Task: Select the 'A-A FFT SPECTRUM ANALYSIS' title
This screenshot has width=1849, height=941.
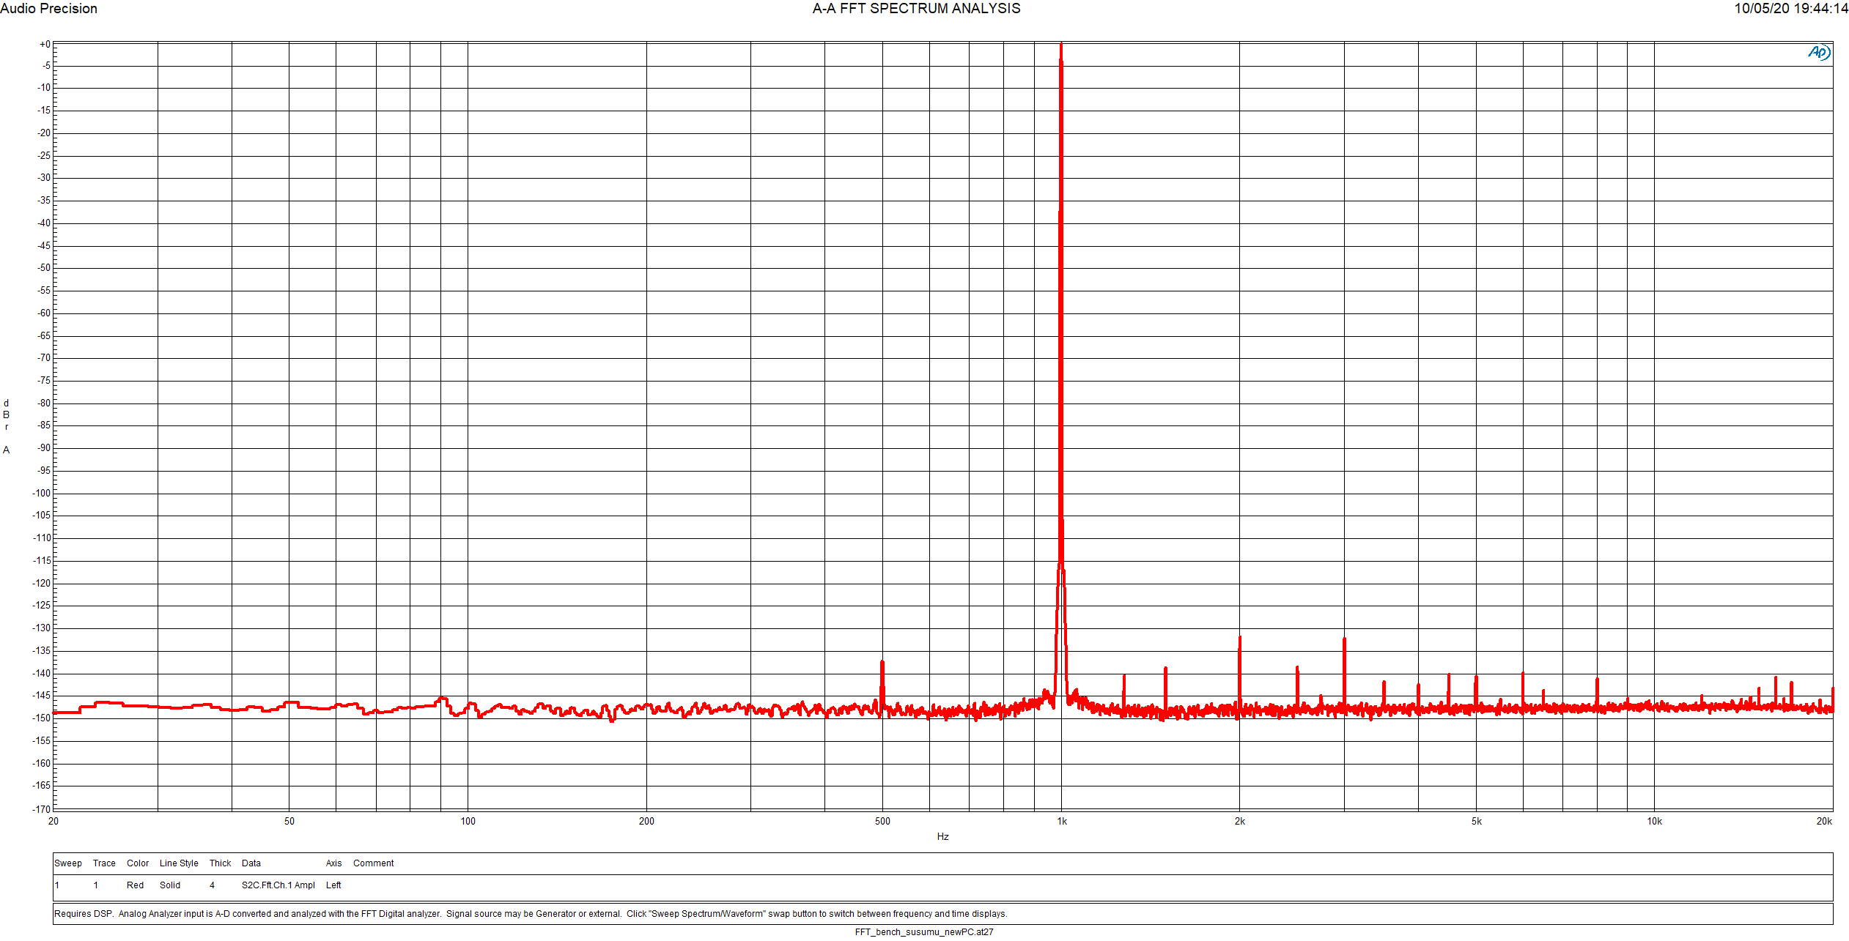Action: (x=916, y=9)
